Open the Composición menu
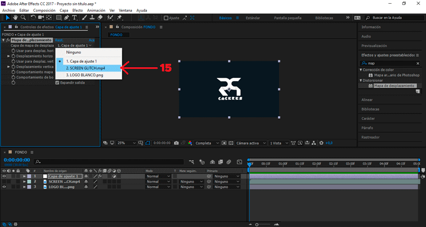Image resolution: width=426 pixels, height=227 pixels. (x=44, y=10)
